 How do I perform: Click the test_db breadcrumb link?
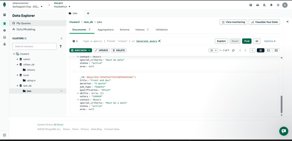click(x=88, y=22)
